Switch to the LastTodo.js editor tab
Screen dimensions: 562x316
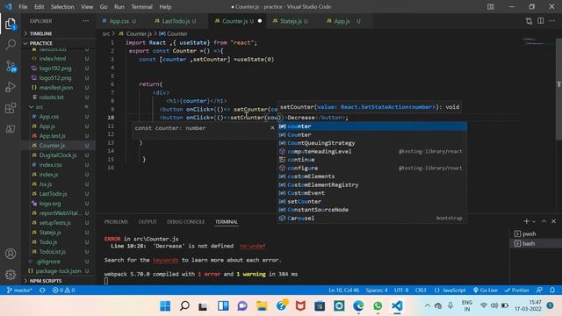pos(176,21)
